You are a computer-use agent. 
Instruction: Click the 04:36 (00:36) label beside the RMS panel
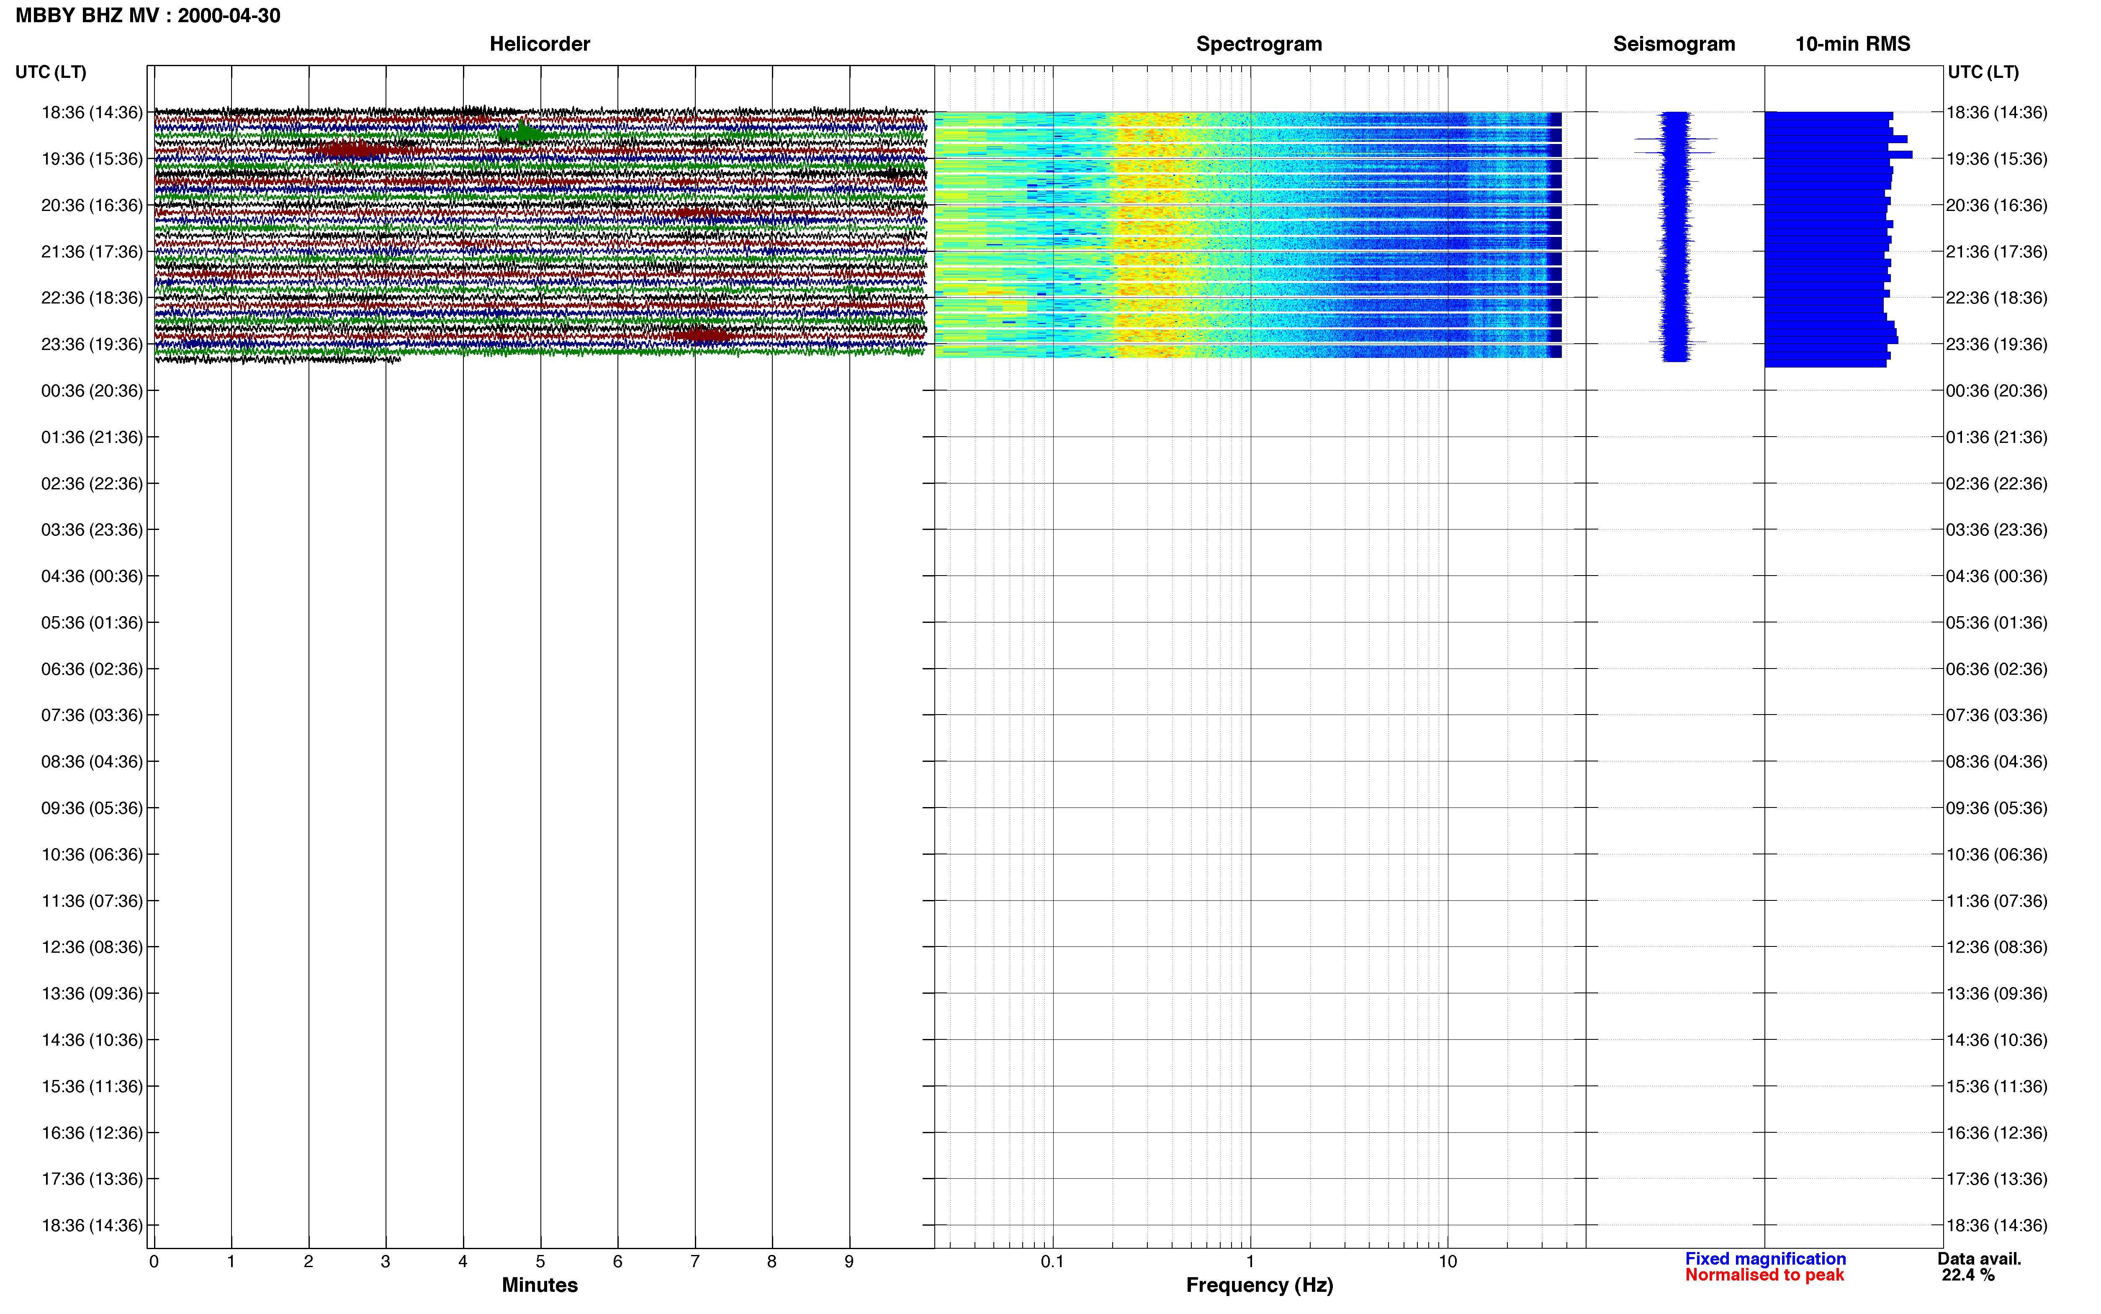tap(1997, 576)
